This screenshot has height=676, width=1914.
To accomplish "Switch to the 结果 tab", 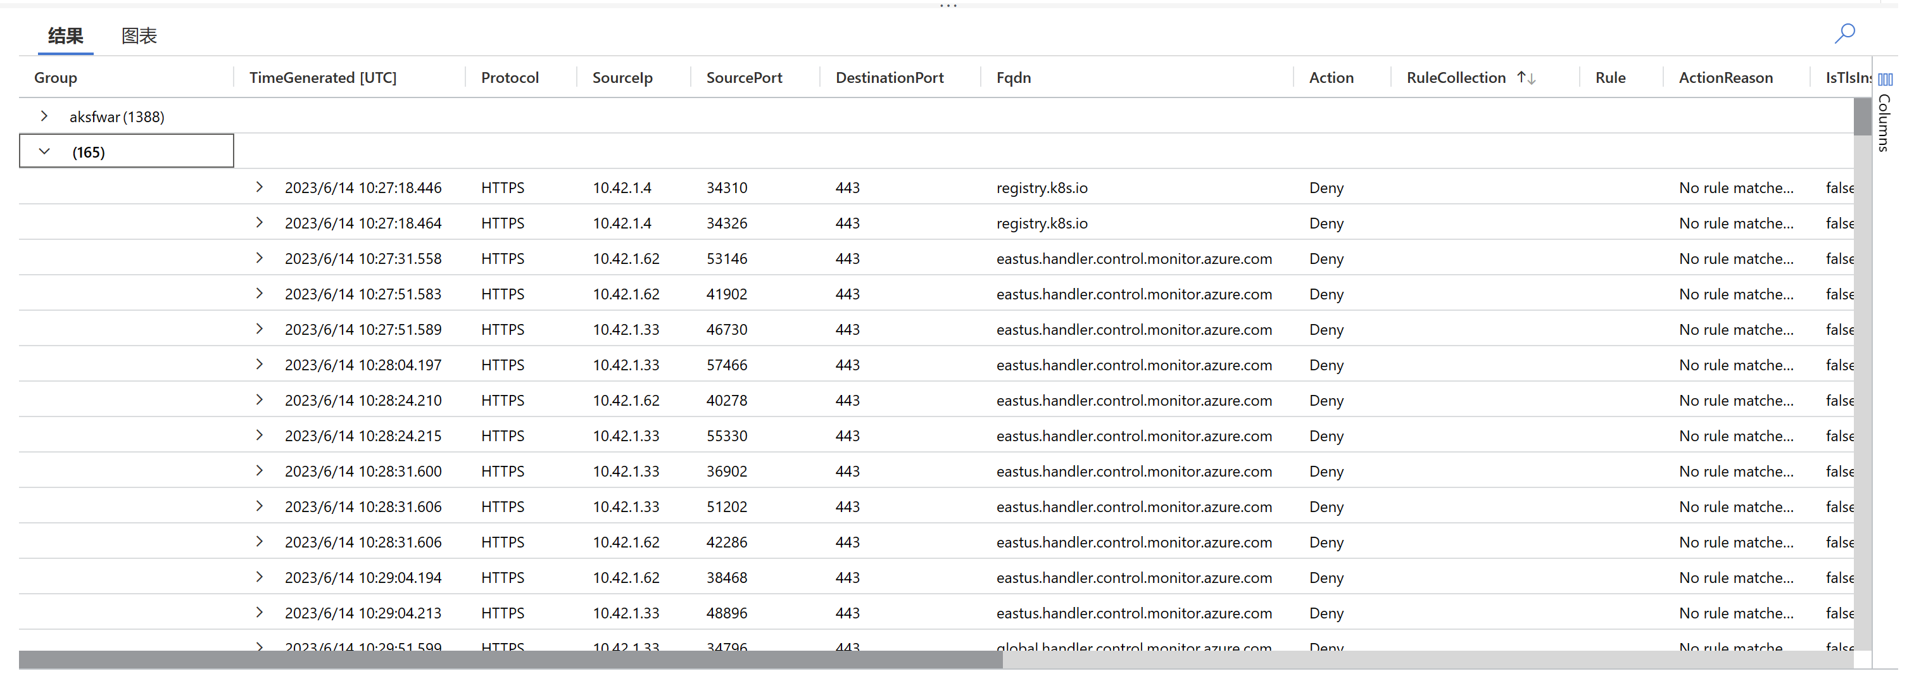I will point(65,35).
